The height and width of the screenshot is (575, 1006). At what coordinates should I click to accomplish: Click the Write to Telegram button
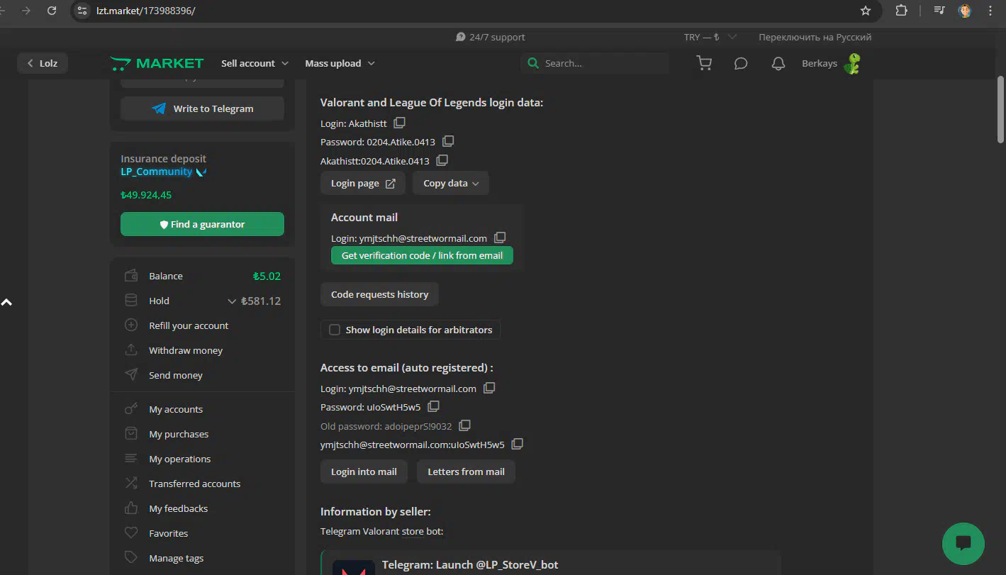[202, 108]
